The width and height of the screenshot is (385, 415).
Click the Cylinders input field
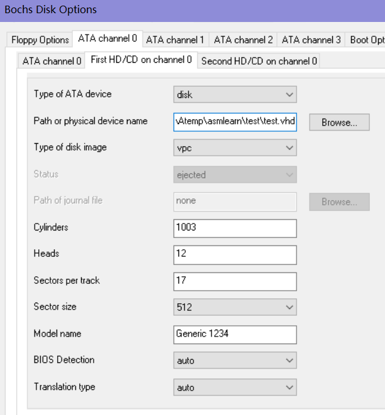click(235, 228)
